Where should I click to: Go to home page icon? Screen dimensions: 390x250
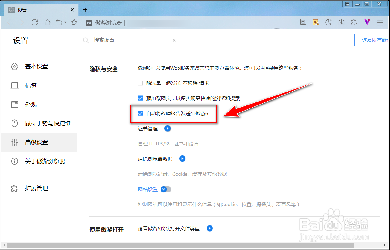48,22
